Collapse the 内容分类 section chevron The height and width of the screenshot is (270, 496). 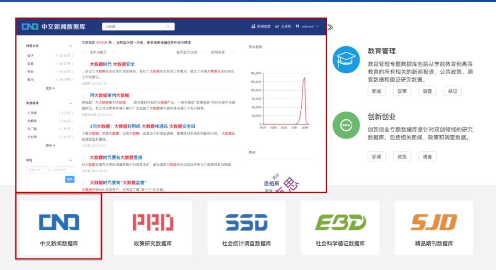pos(71,46)
